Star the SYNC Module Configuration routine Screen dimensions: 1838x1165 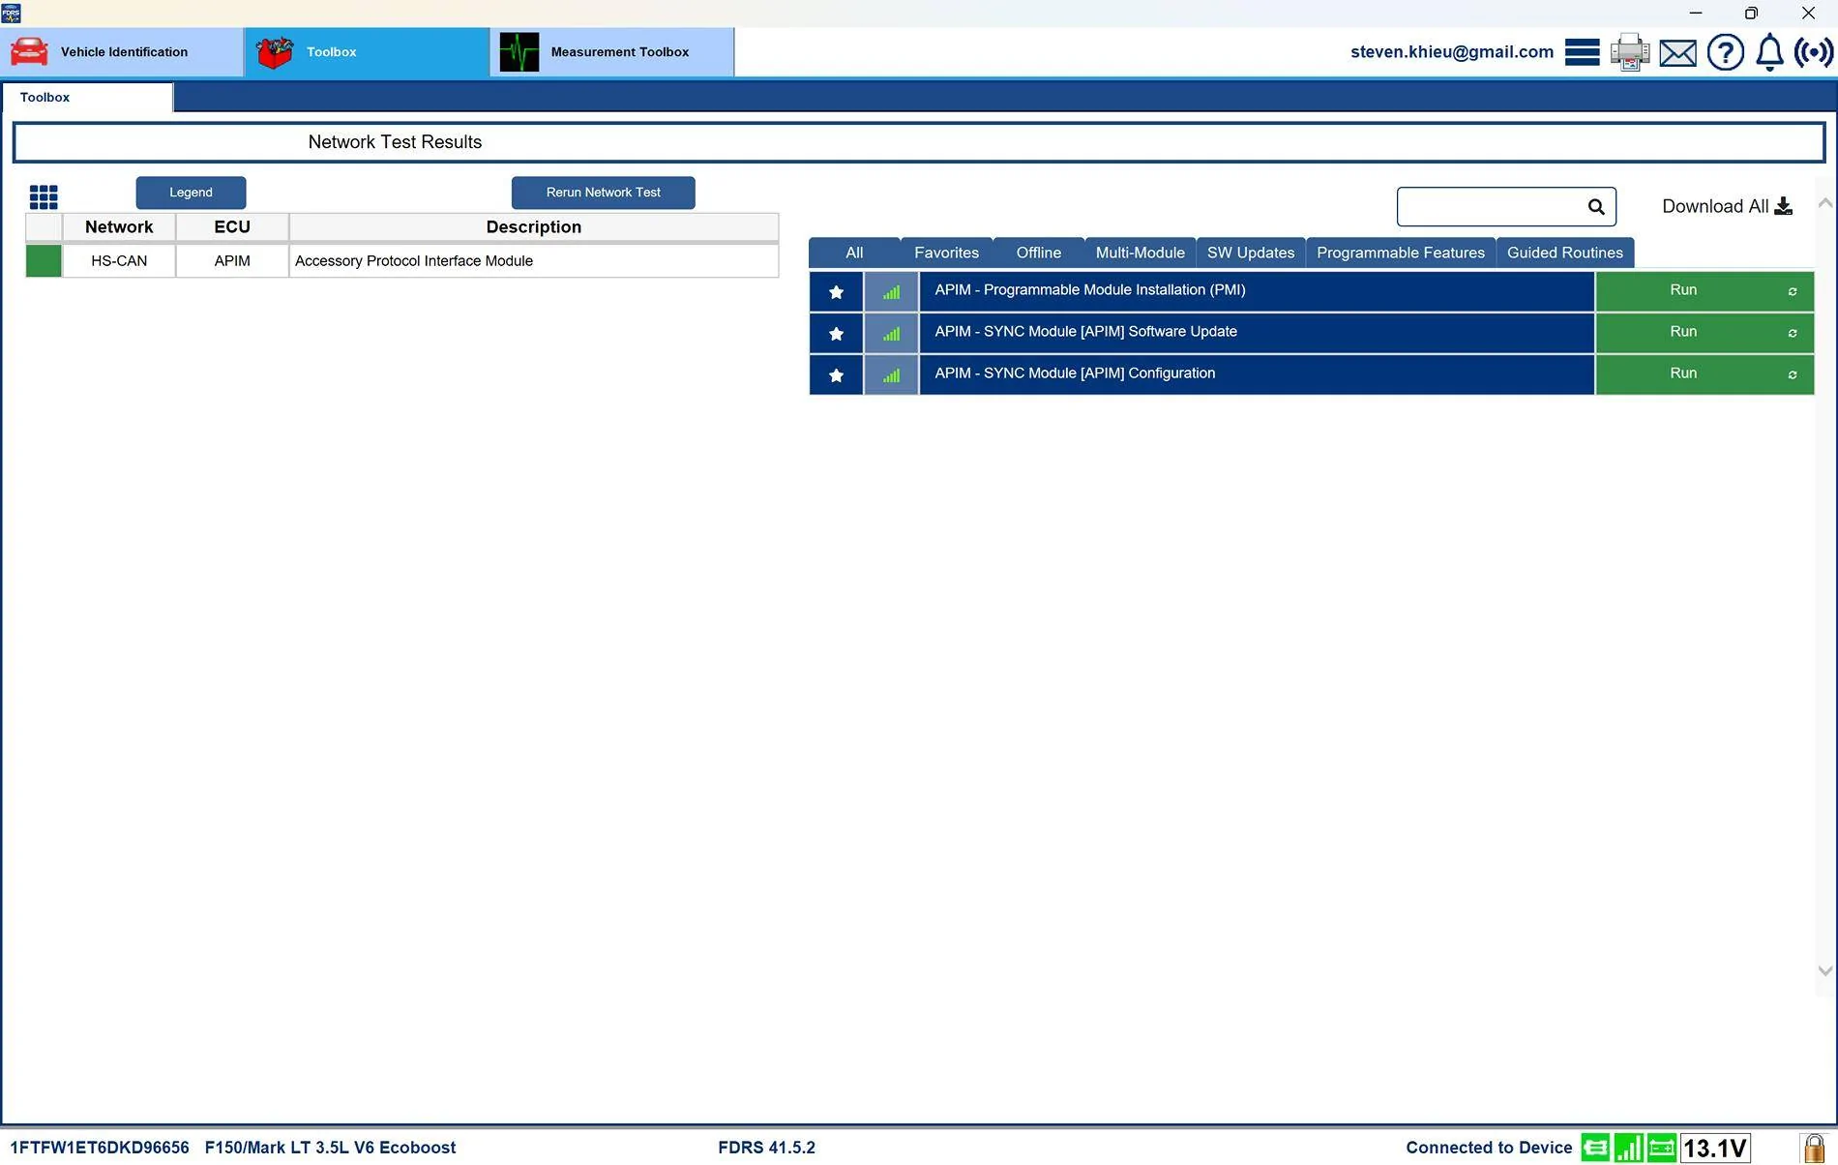point(835,374)
